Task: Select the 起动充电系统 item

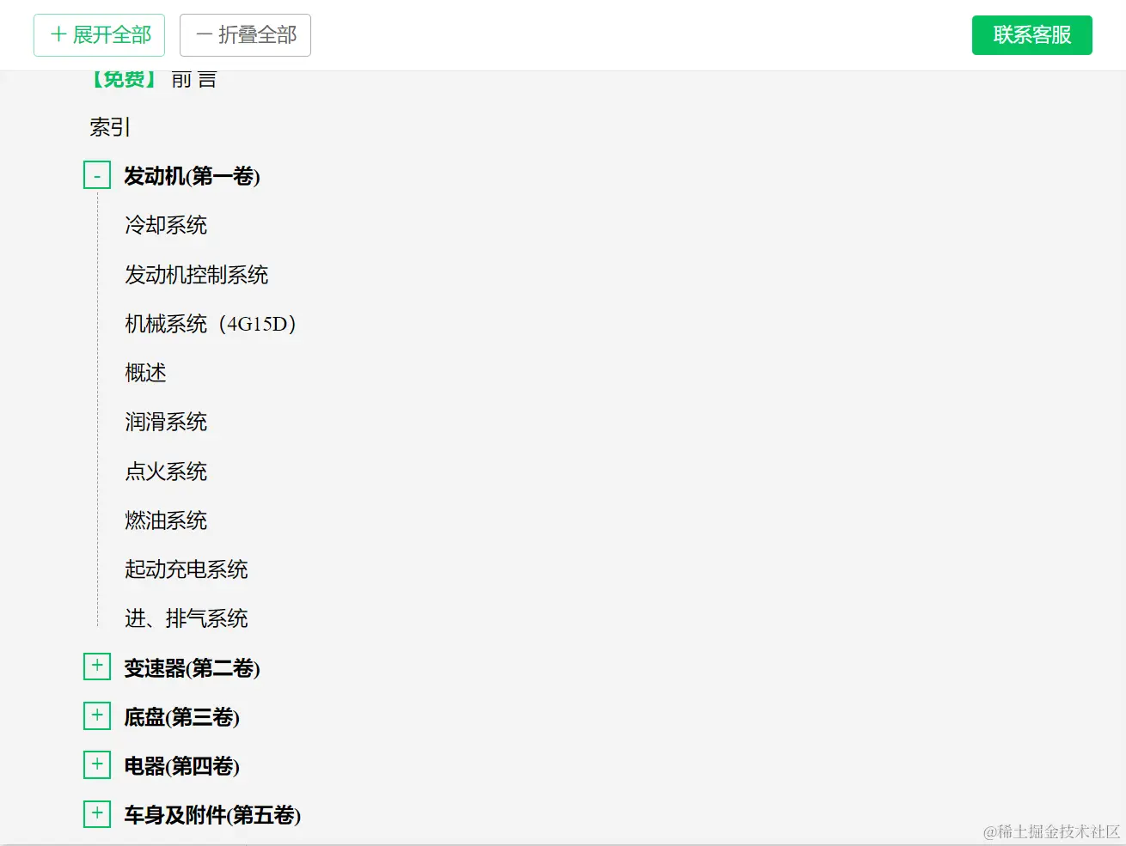Action: [x=186, y=569]
